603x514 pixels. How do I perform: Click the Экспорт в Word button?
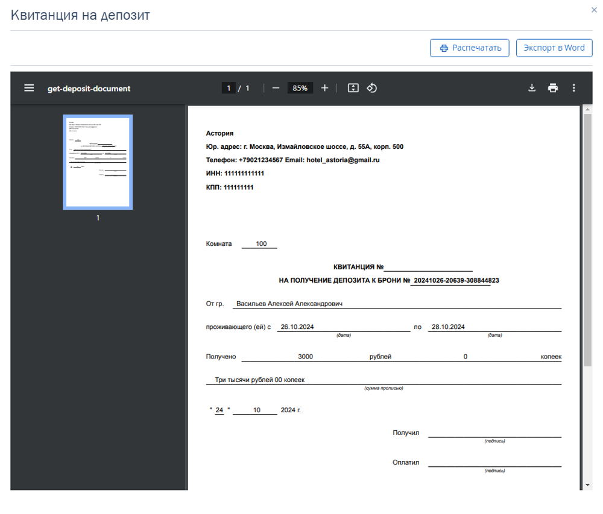[554, 48]
